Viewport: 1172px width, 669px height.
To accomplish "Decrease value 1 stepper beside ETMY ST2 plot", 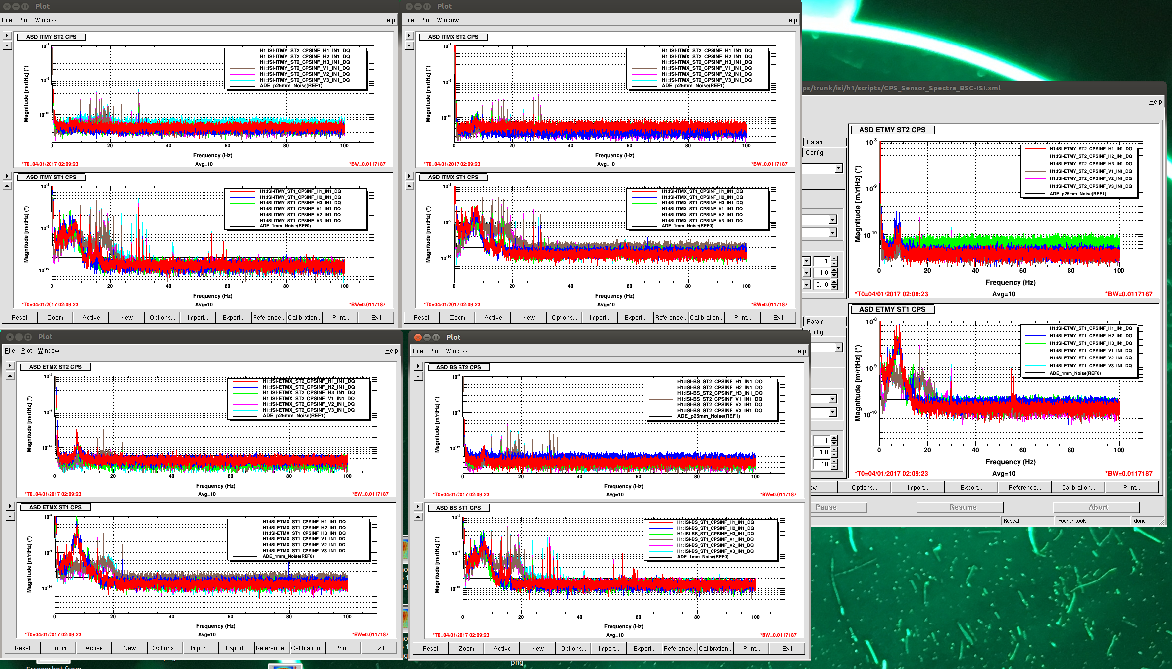I will (x=834, y=263).
